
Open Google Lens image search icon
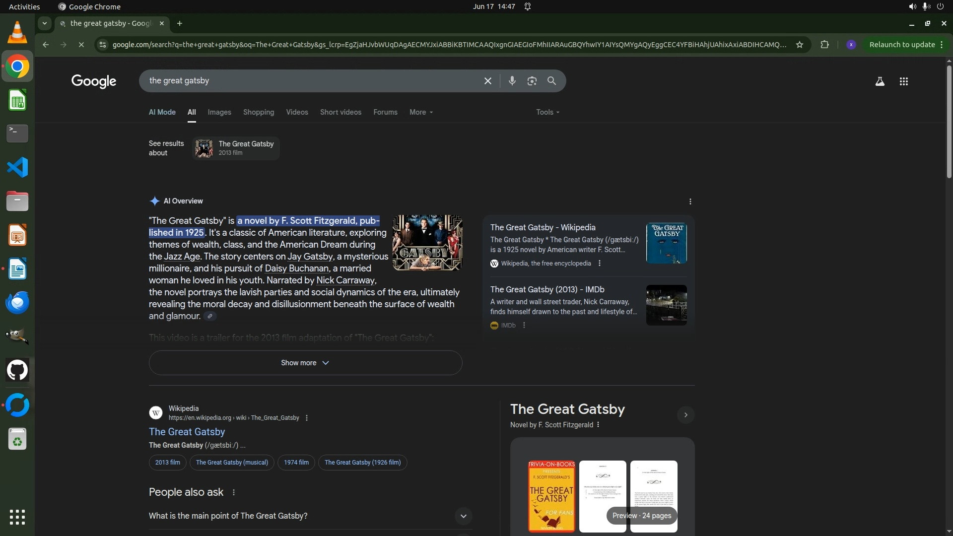click(x=532, y=81)
